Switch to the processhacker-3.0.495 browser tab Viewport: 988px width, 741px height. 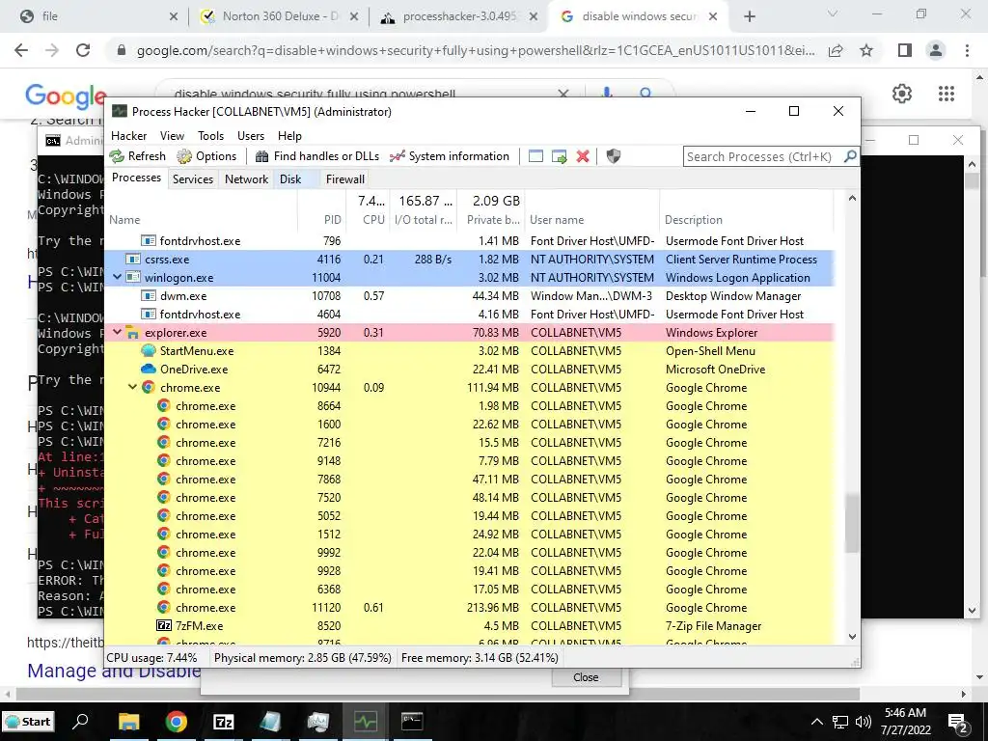point(460,16)
